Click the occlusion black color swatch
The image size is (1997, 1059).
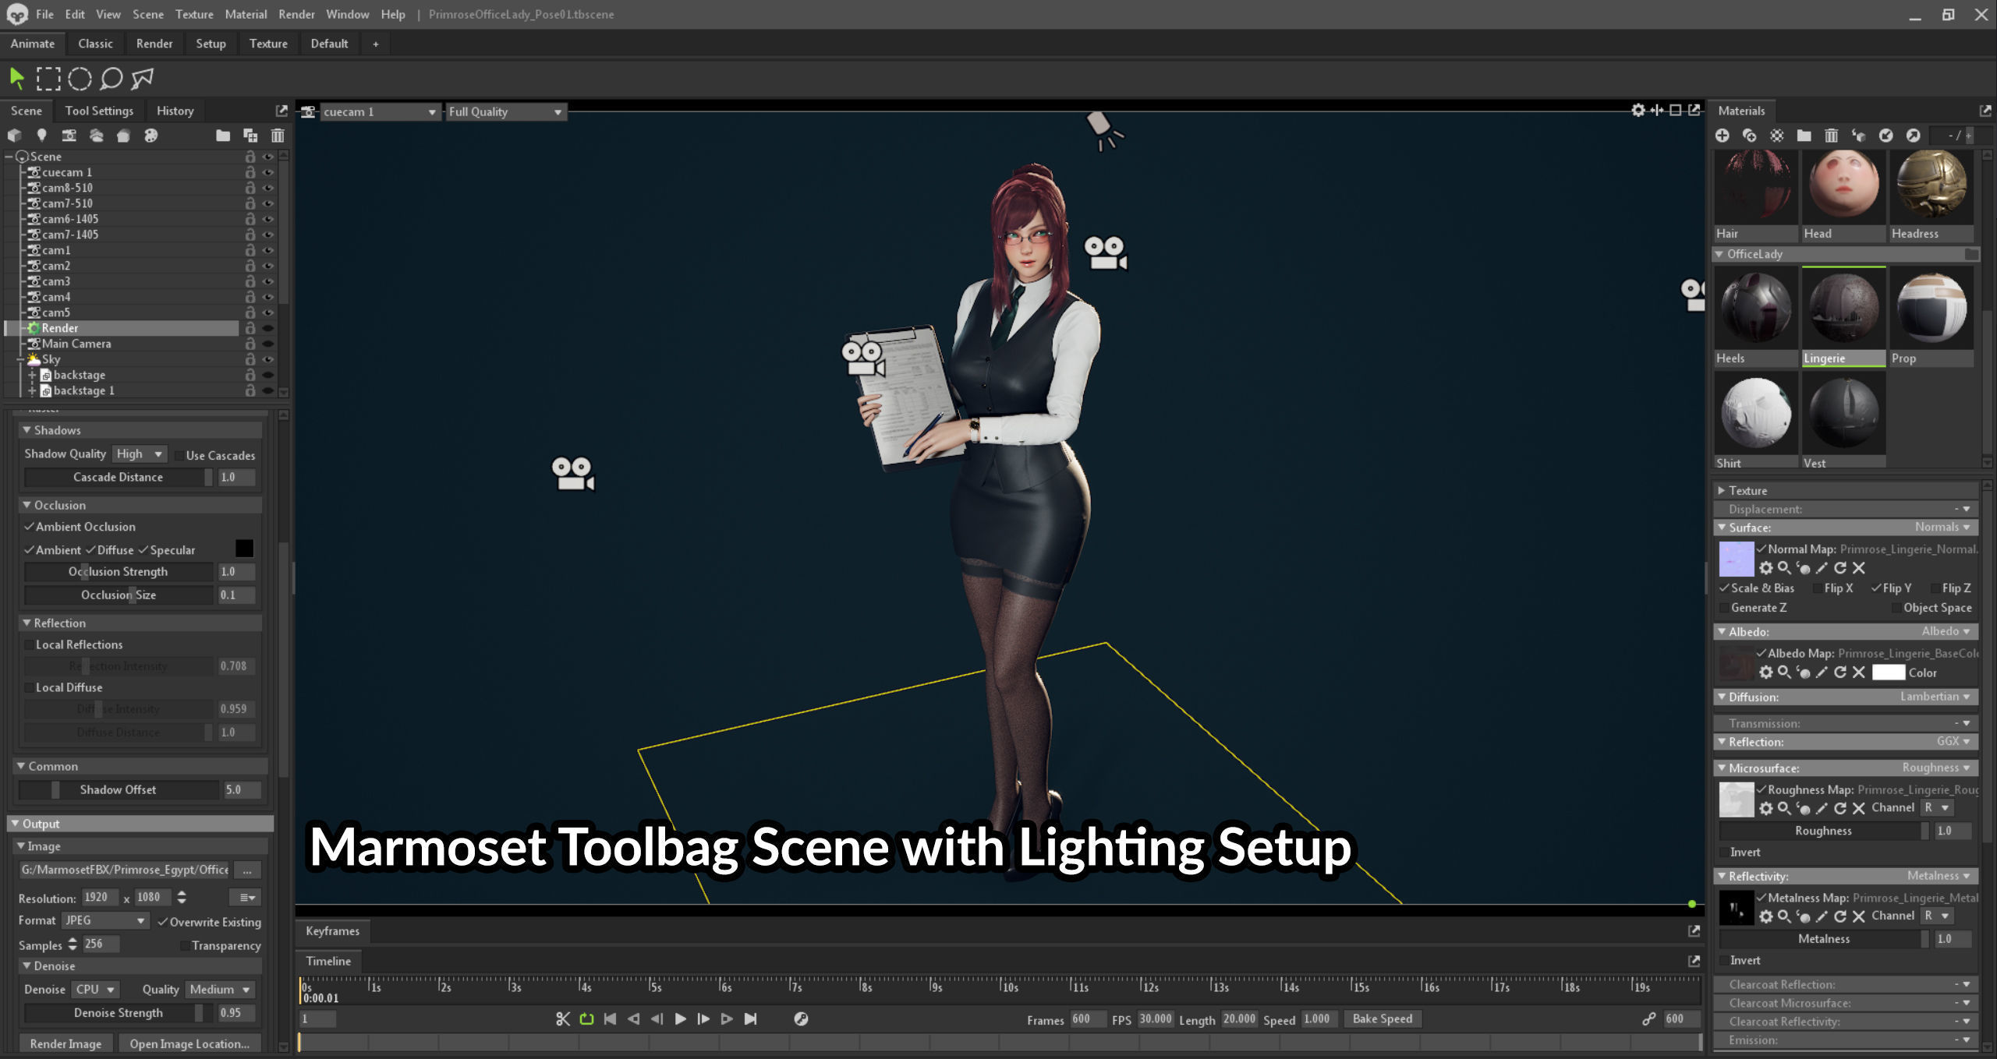244,549
